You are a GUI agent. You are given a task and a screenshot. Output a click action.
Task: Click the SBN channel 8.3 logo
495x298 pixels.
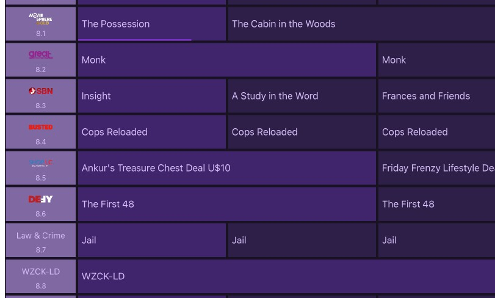click(40, 91)
